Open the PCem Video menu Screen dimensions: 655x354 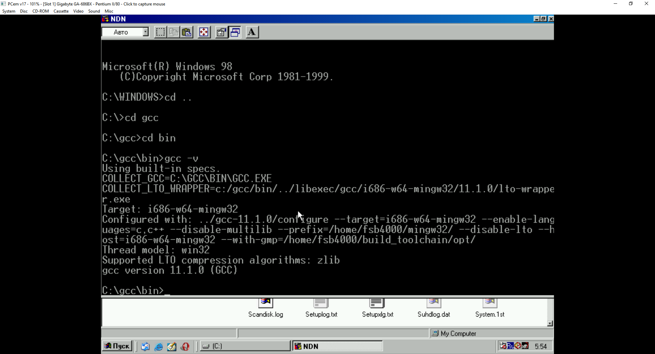(78, 11)
